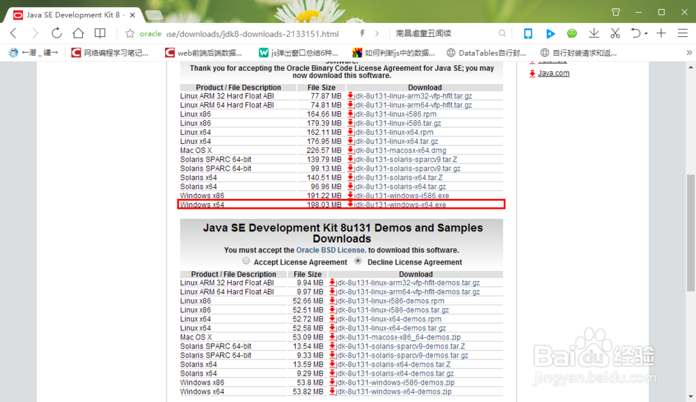Go back to the previous page
The image size is (696, 402).
(x=13, y=33)
